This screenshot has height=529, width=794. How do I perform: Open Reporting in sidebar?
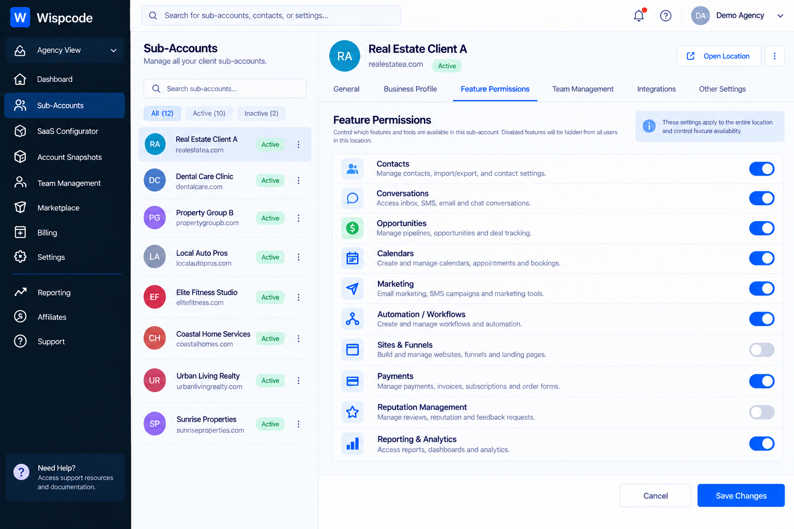click(65, 292)
